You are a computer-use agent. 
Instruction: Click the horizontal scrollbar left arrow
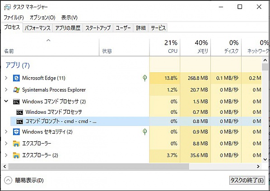click(5, 167)
